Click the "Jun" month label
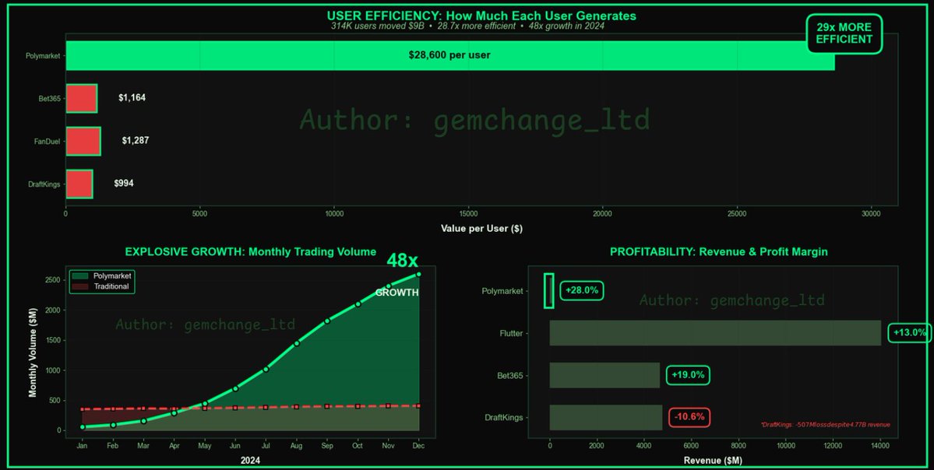934x470 pixels. 235,446
